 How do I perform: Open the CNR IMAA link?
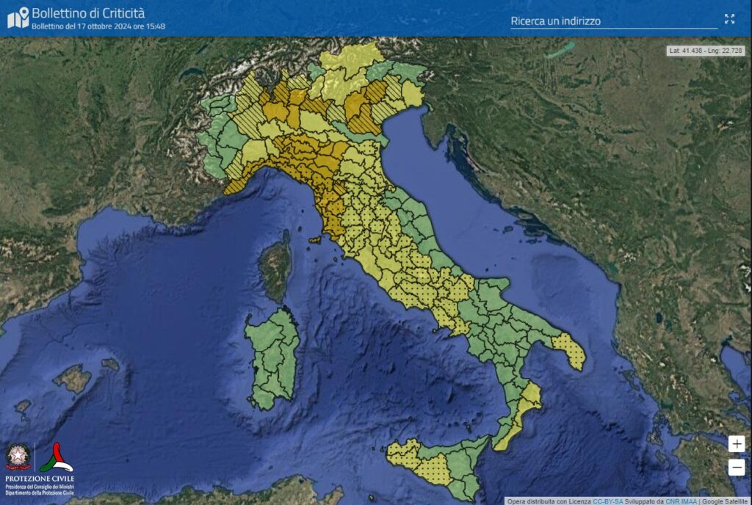tap(681, 501)
